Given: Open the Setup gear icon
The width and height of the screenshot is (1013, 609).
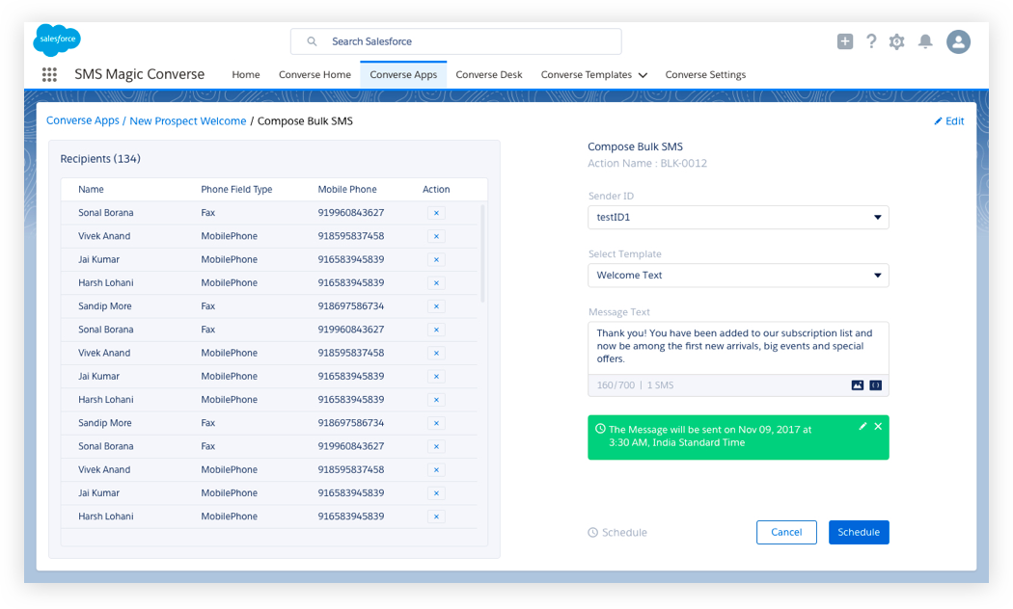Looking at the screenshot, I should point(896,42).
